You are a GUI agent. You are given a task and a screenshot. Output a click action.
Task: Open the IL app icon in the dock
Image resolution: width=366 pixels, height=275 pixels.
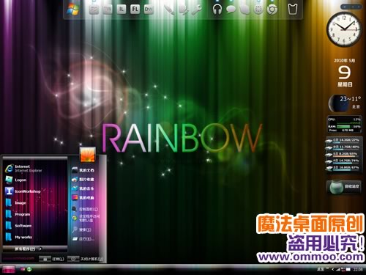pos(122,10)
